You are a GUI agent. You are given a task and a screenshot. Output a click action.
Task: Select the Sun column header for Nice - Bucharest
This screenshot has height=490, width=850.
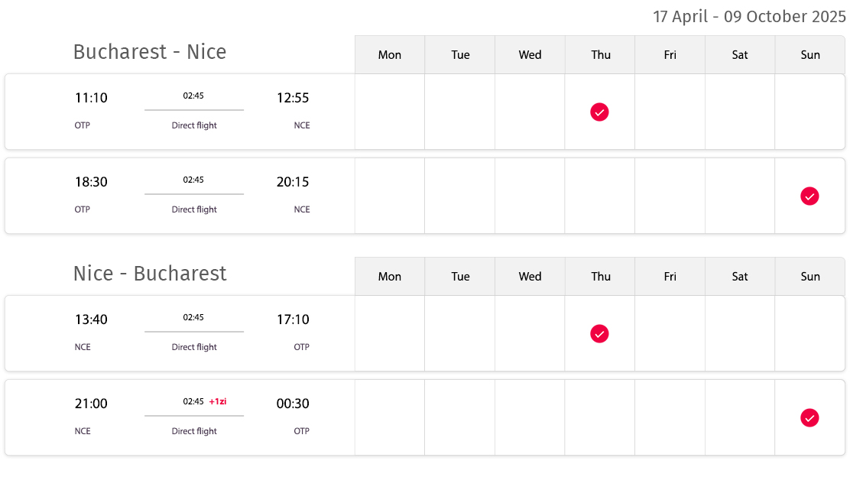810,277
